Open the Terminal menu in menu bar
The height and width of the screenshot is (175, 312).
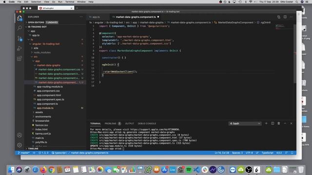(70, 2)
